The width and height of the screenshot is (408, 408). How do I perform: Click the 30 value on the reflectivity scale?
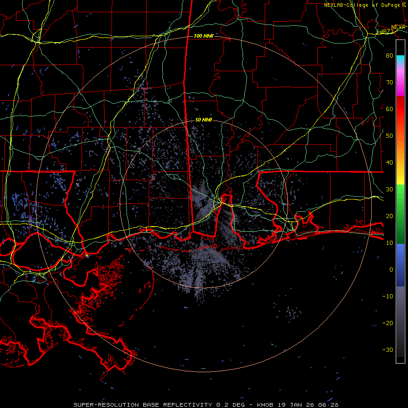[389, 189]
